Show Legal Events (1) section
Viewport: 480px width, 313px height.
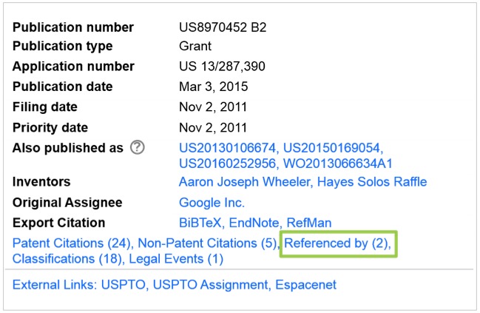pos(176,259)
